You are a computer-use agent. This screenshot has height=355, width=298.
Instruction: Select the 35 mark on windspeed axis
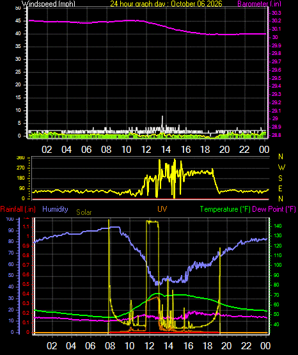[18, 47]
